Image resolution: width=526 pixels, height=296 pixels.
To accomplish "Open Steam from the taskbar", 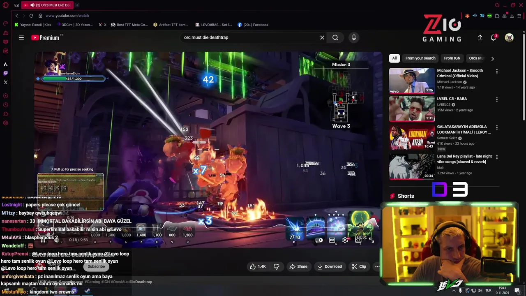I will (x=87, y=291).
